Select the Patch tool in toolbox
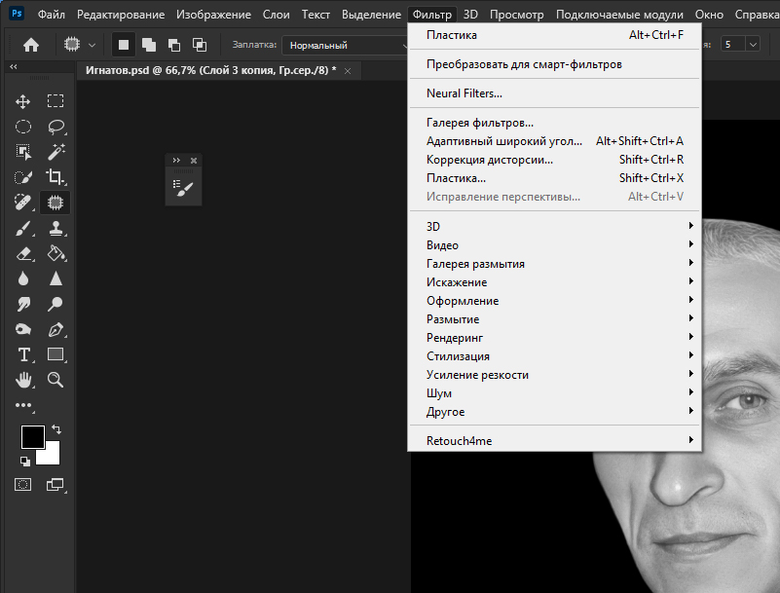The height and width of the screenshot is (593, 780). click(x=56, y=203)
